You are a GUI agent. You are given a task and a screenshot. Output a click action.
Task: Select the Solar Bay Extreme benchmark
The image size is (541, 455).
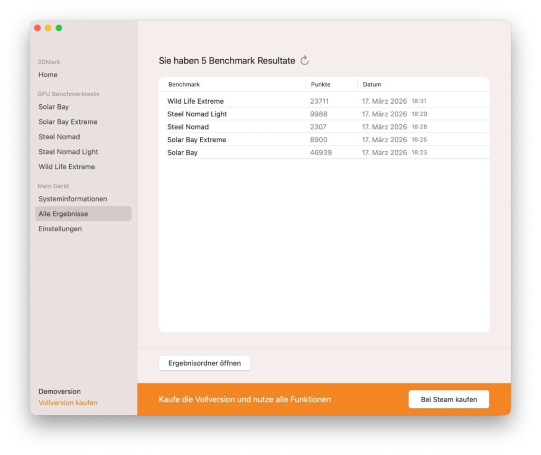pyautogui.click(x=68, y=121)
